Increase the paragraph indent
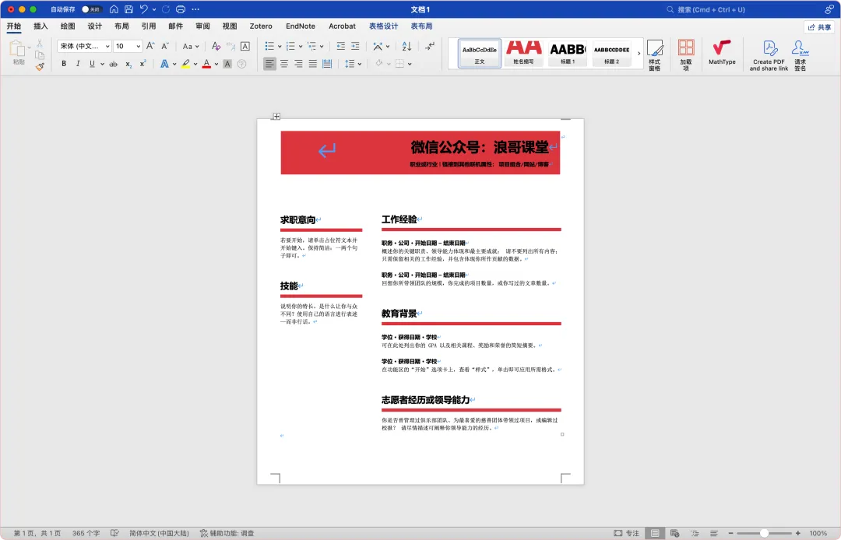841x540 pixels. tap(355, 46)
